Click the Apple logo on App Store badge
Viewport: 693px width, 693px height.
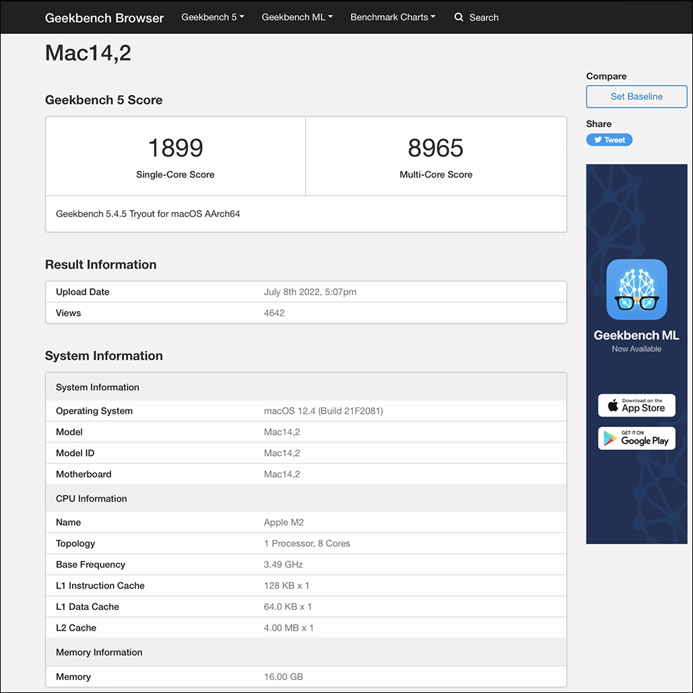613,406
